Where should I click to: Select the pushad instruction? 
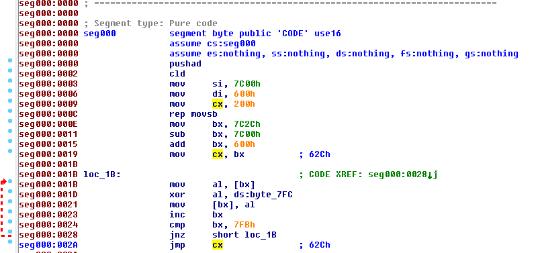coord(185,64)
